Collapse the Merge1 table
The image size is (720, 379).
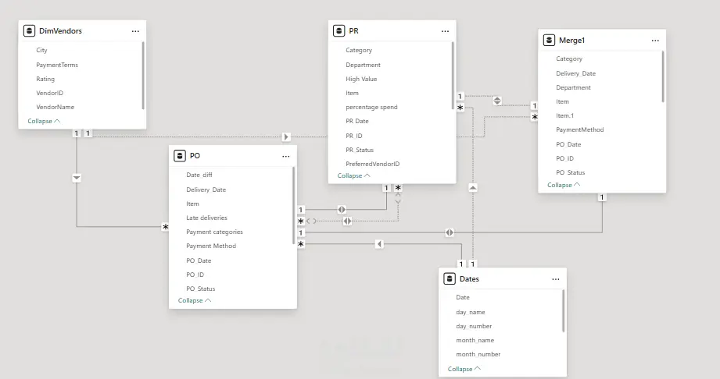click(x=564, y=185)
